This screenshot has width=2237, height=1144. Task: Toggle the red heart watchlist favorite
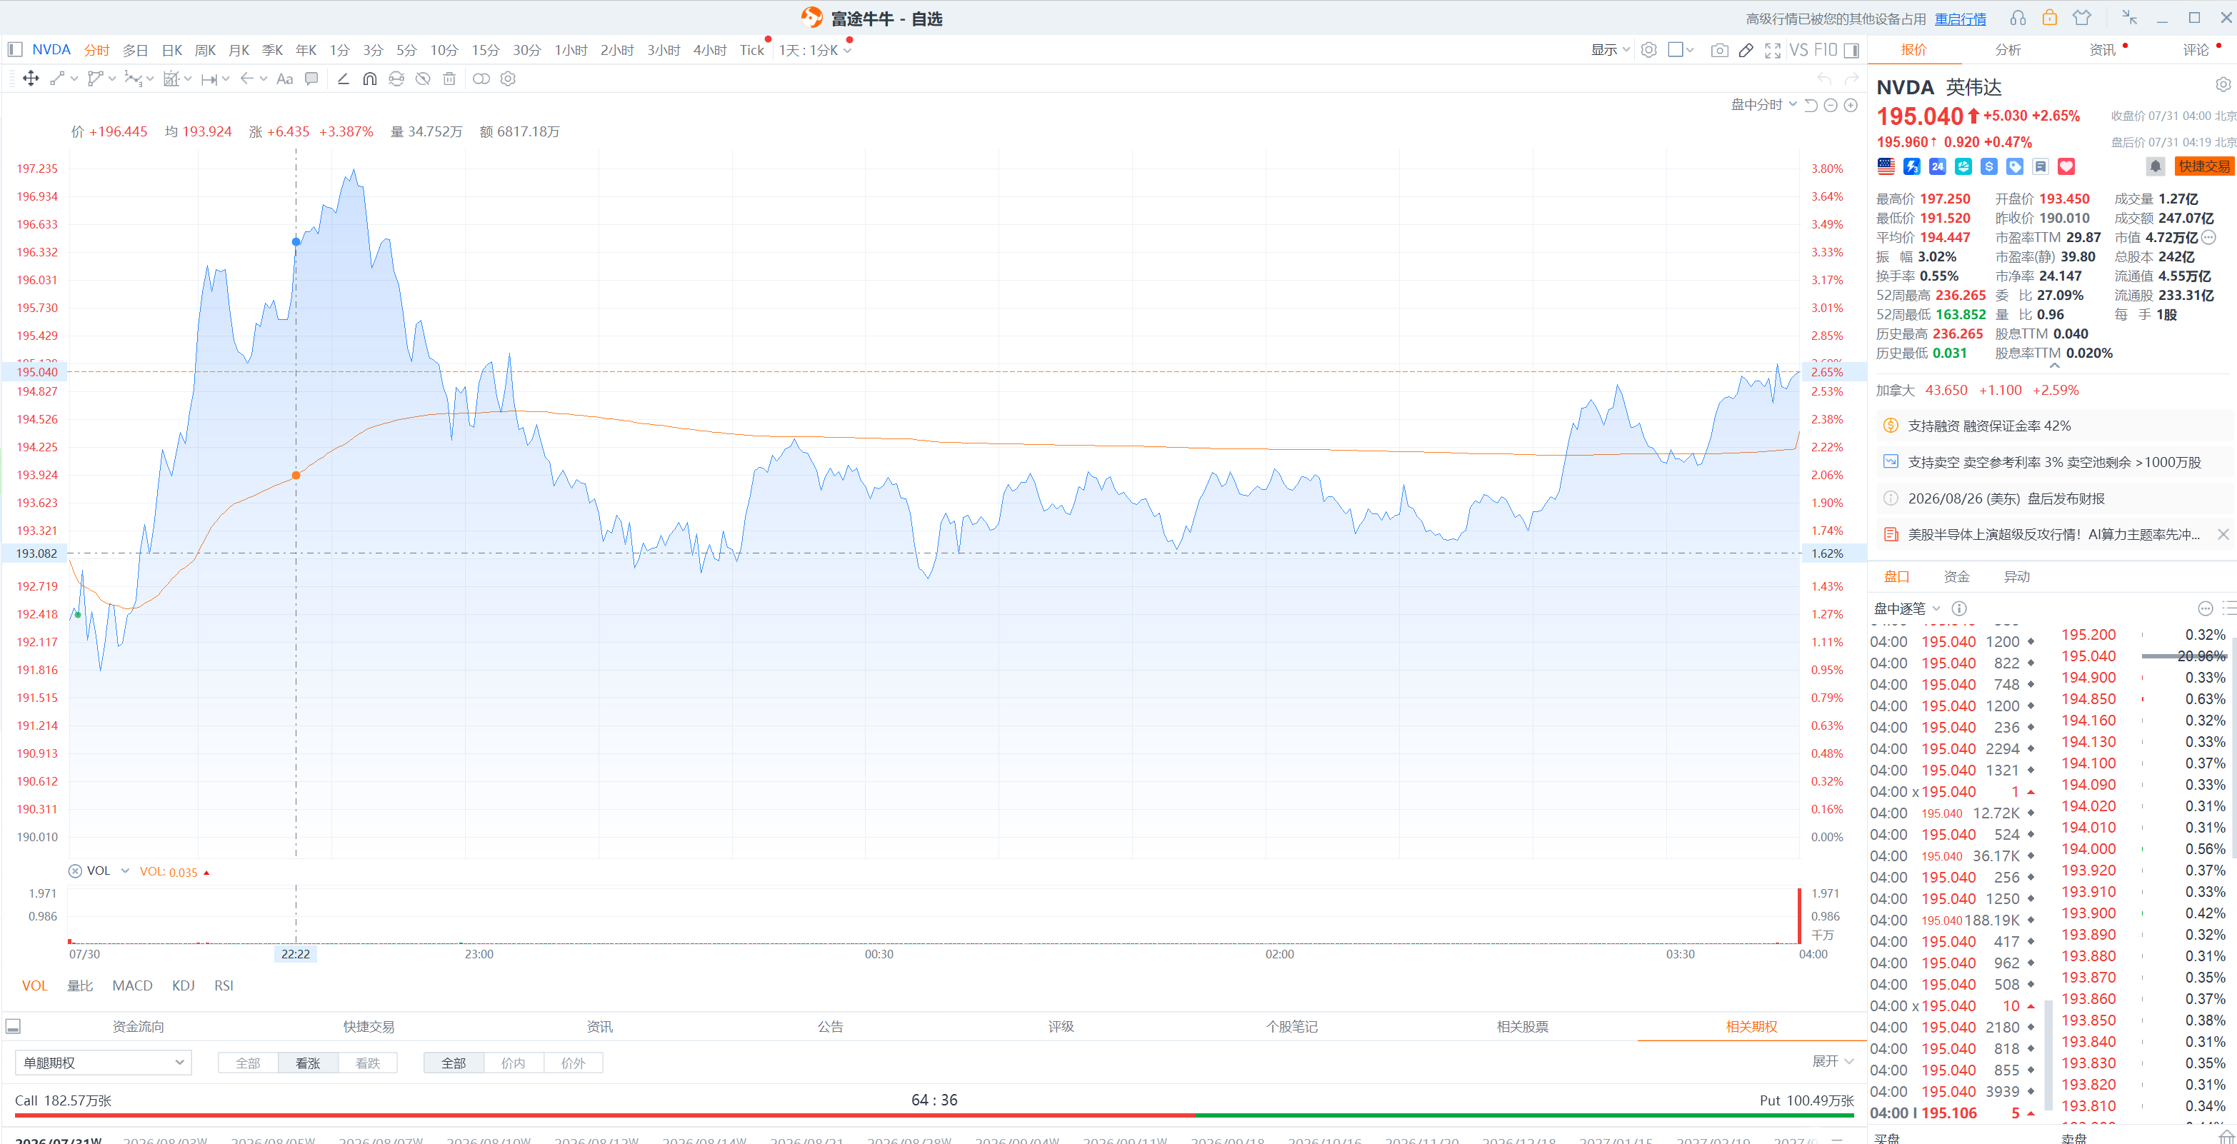pos(2066,166)
